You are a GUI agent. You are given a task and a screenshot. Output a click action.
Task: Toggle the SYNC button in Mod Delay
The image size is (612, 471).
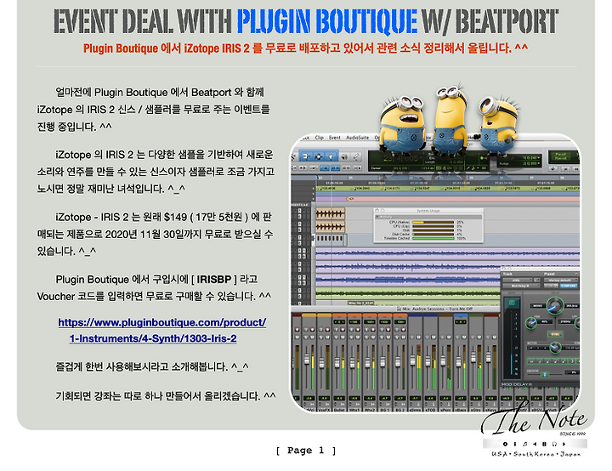(555, 334)
